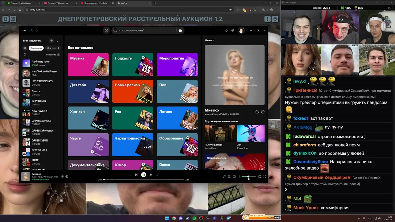The image size is (395, 222).
Task: Go to Spotify Home via house icon
Action: [106, 31]
